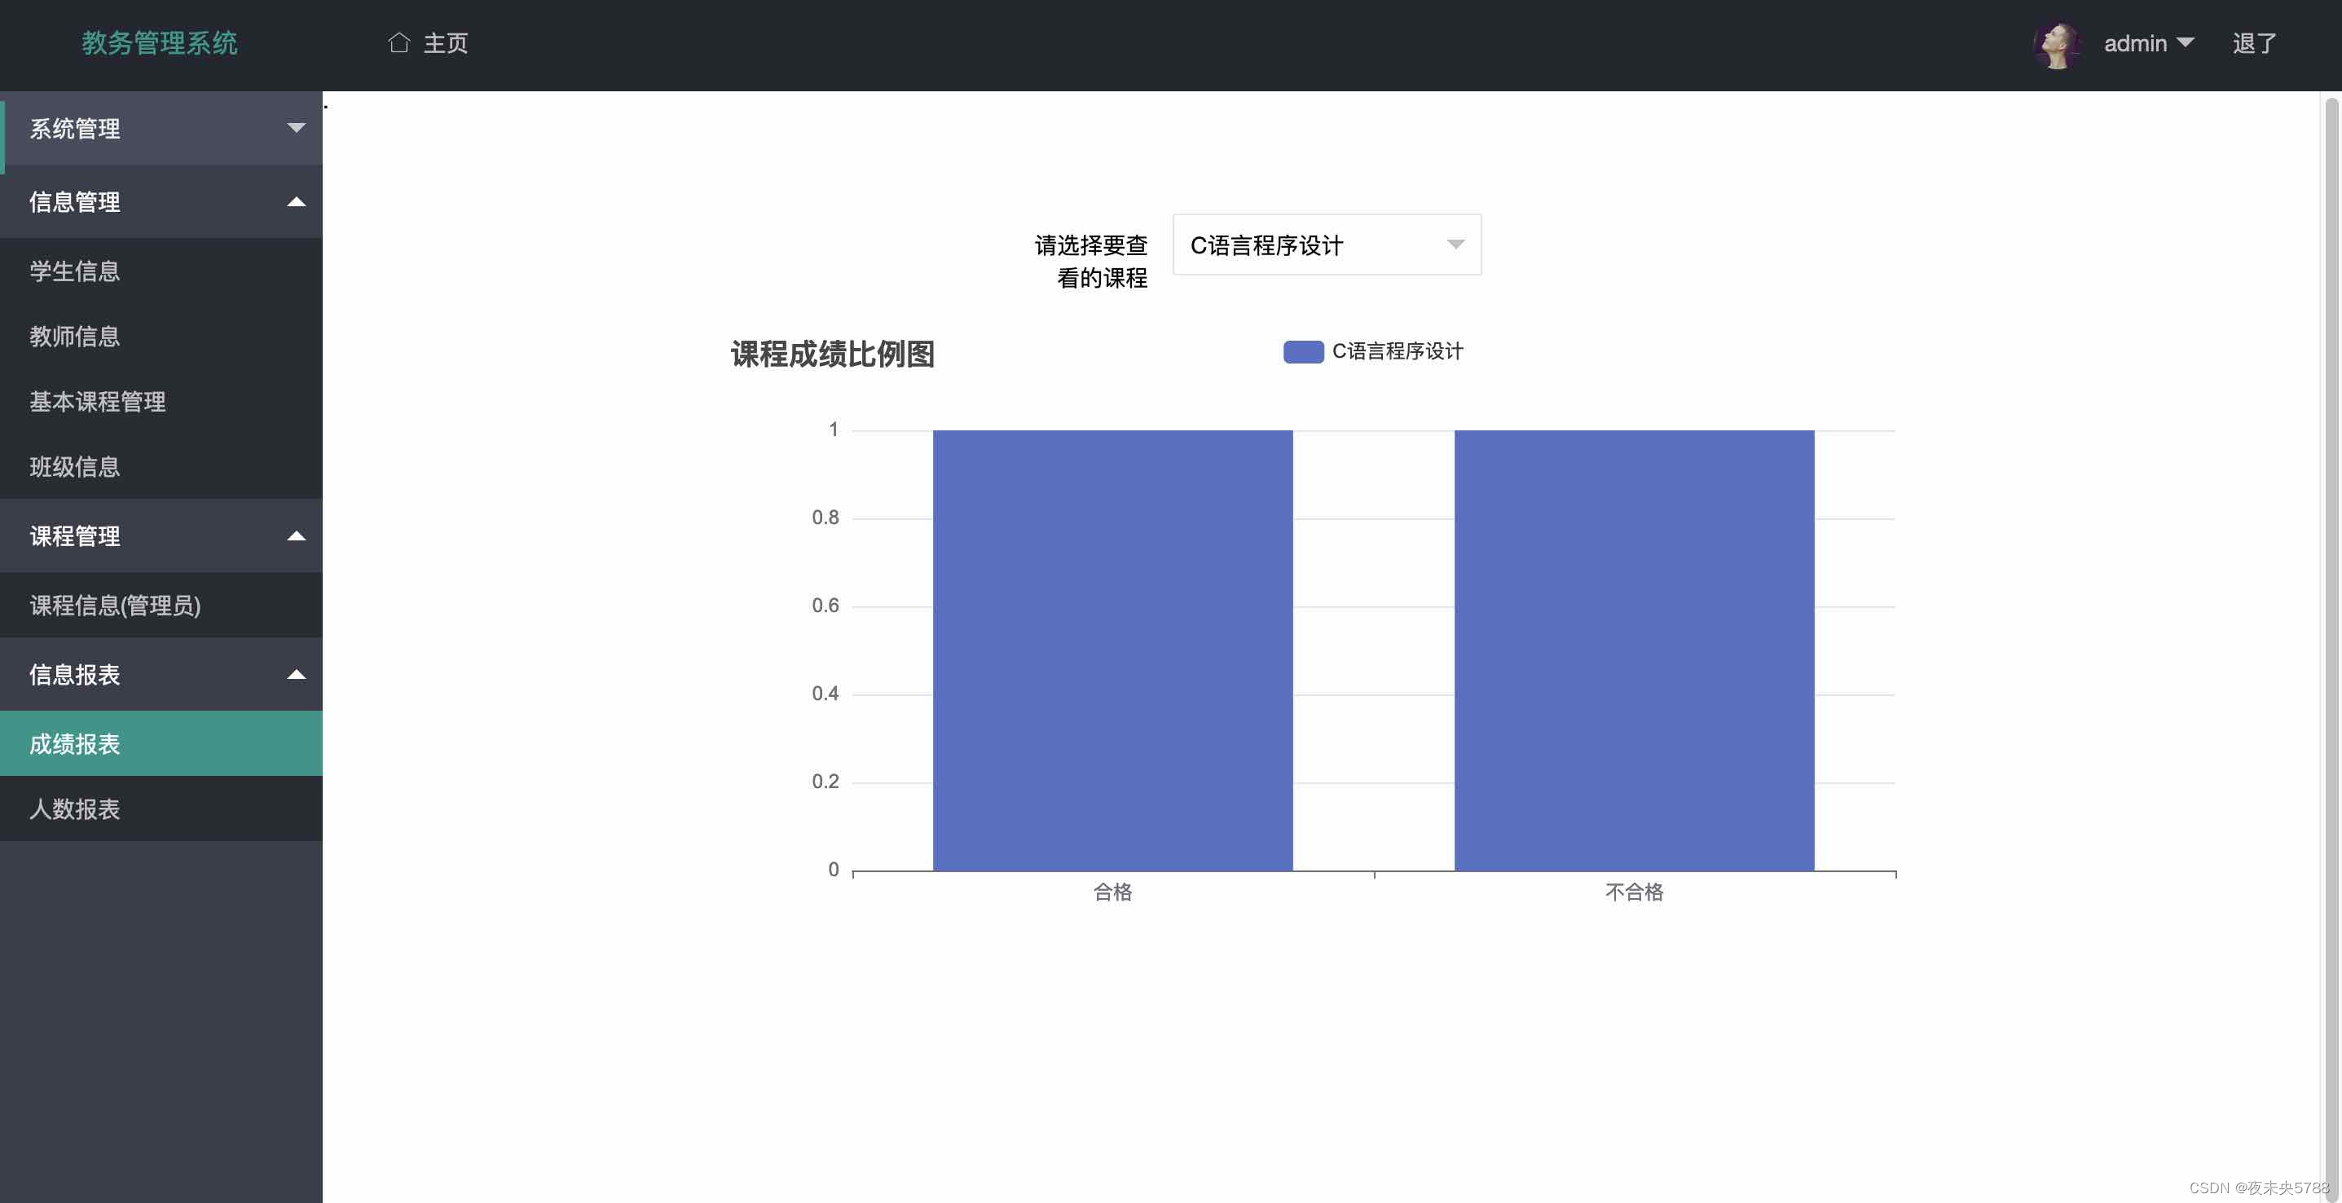Click the 教务管理系统 logo title

tap(160, 42)
